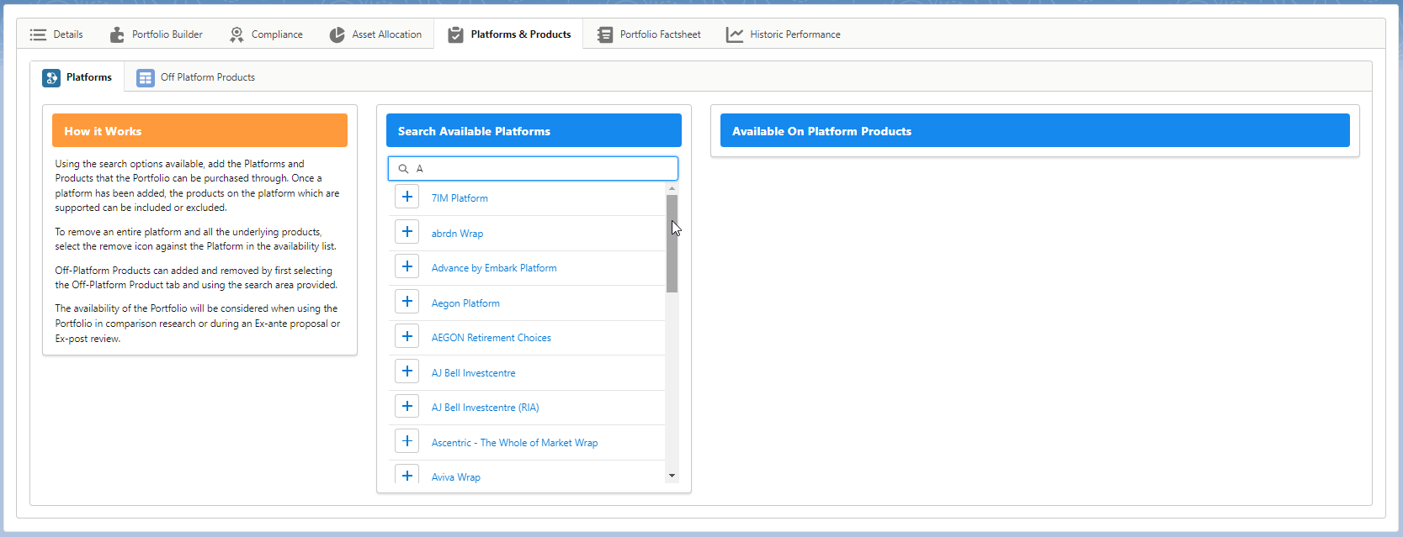The height and width of the screenshot is (537, 1403).
Task: Open the 7IM Platform link
Action: click(460, 198)
